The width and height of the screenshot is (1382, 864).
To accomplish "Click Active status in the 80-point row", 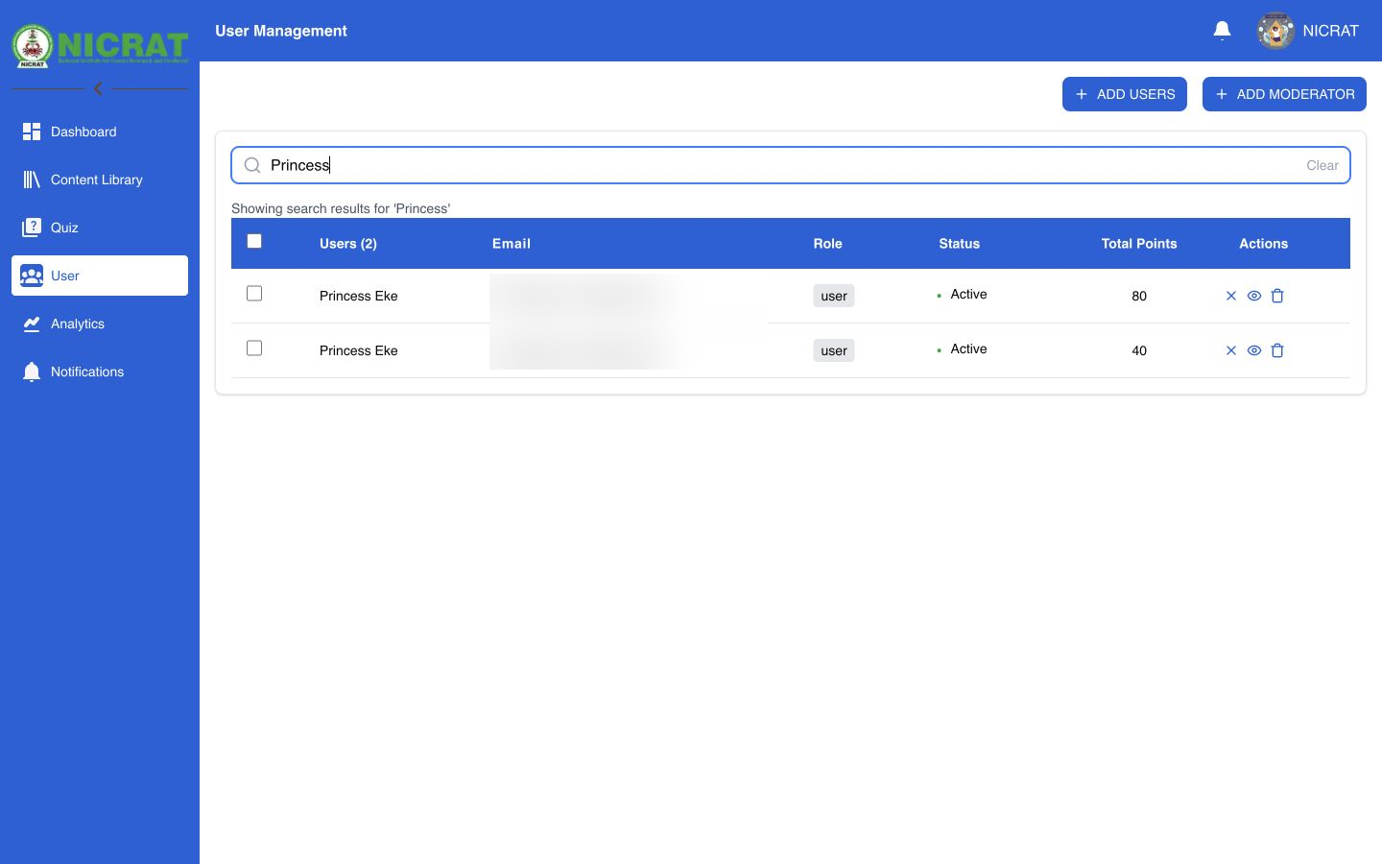I will coord(963,295).
